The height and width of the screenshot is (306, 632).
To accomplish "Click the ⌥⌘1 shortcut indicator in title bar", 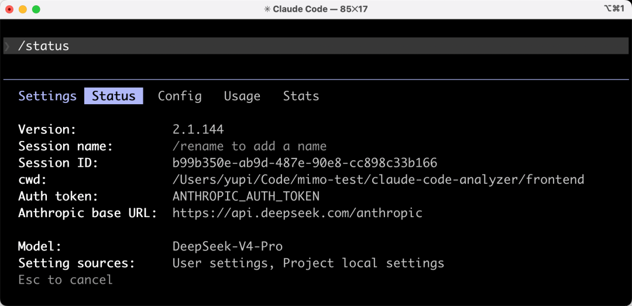I will pos(614,9).
